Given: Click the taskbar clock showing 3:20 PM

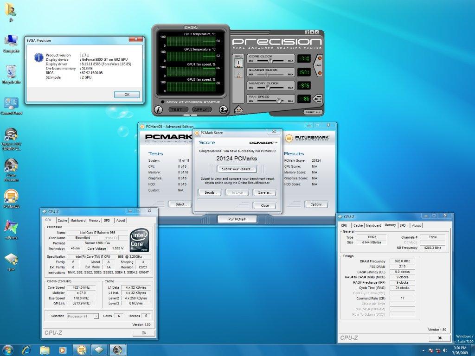Looking at the screenshot, I should [460, 350].
